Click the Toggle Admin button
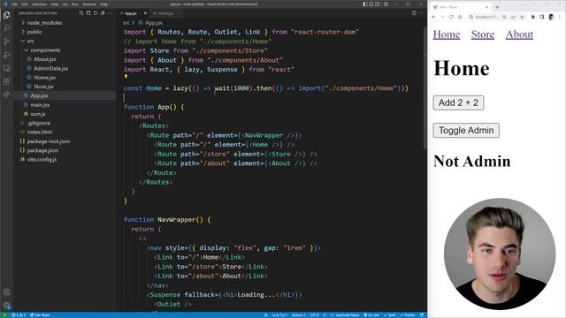 click(466, 130)
